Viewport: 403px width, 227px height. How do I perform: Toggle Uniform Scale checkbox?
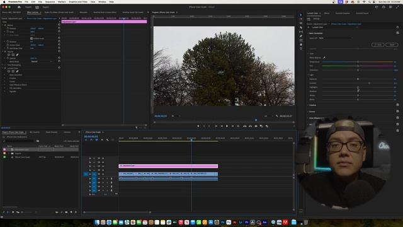point(31,38)
